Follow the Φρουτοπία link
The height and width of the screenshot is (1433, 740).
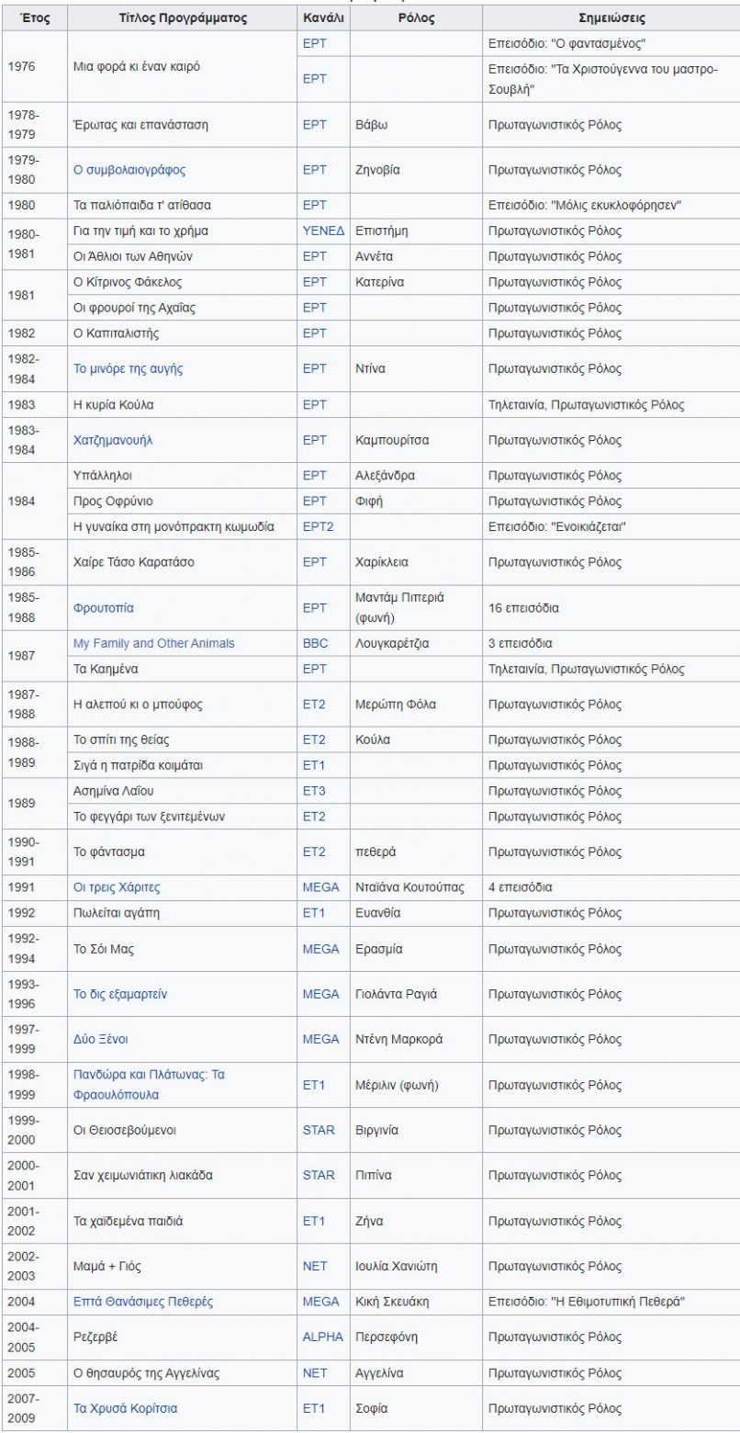point(104,608)
